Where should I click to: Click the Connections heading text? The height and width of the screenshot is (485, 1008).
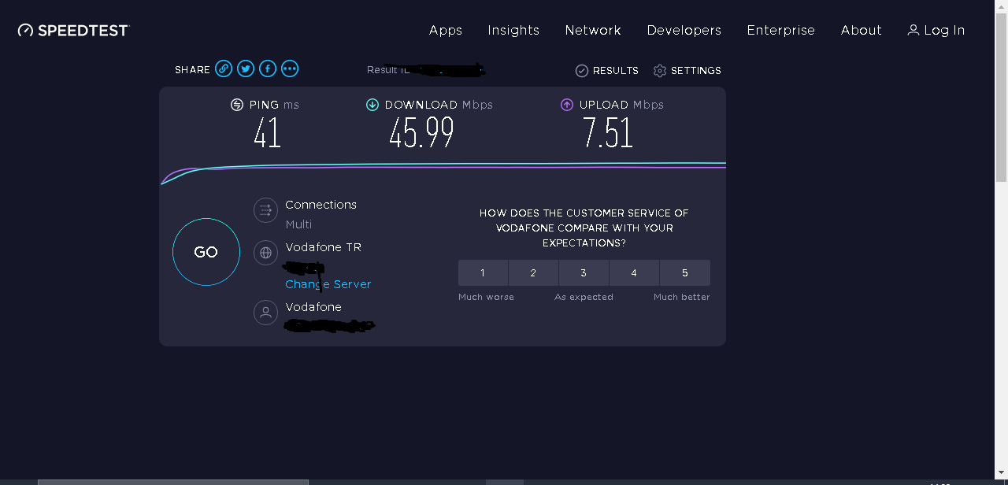pyautogui.click(x=321, y=205)
